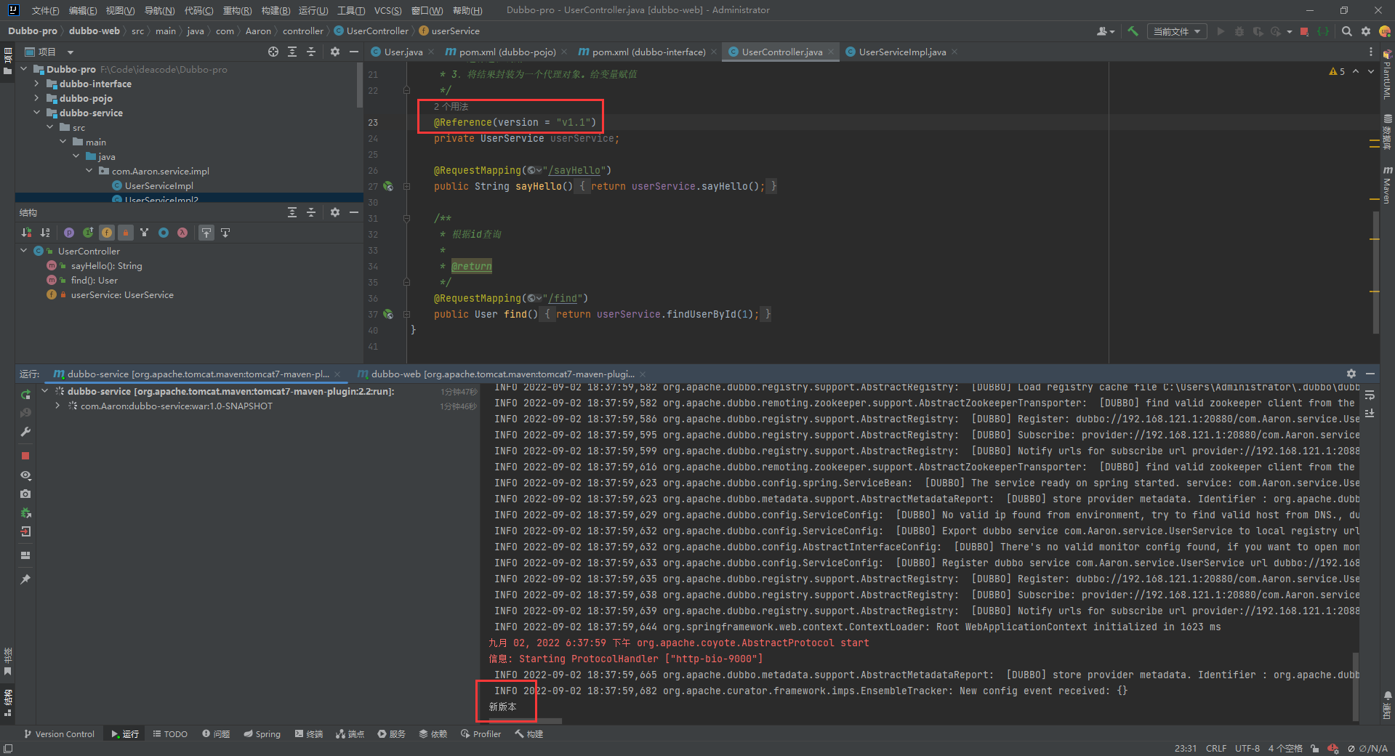This screenshot has height=756, width=1395.
Task: Toggle Sort by Visibility in the Structure panel
Action: click(27, 233)
